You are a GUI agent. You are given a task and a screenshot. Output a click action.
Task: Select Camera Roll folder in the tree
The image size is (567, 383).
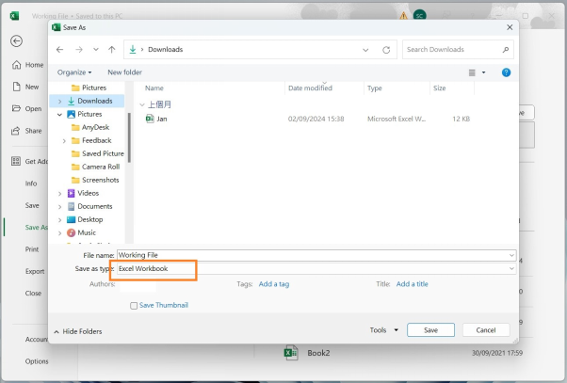coord(100,167)
